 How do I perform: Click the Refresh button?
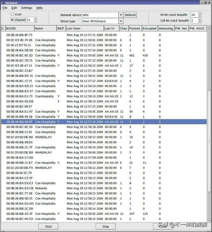point(130,15)
